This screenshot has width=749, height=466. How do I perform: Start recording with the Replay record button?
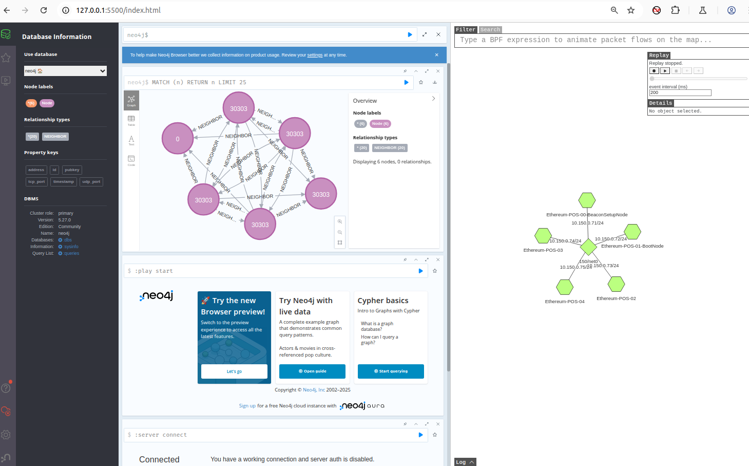[x=654, y=71]
